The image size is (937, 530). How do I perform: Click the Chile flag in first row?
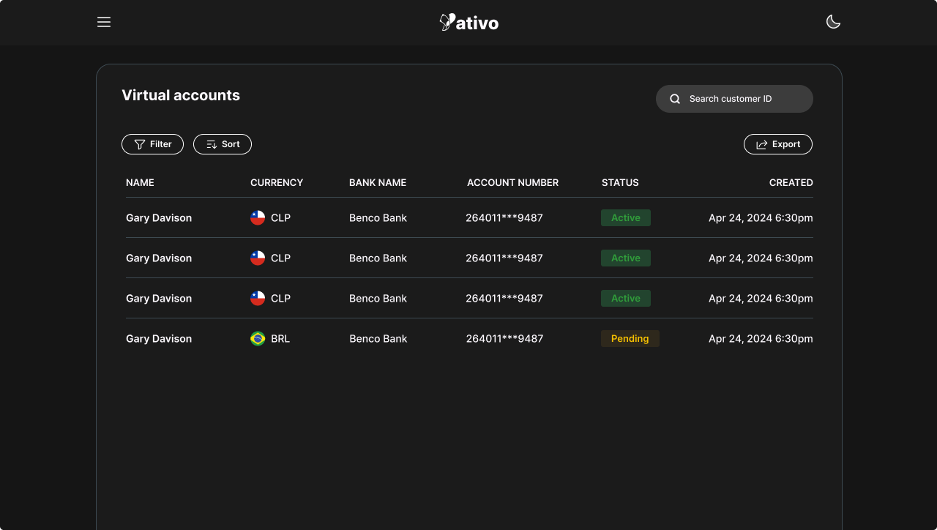[258, 217]
